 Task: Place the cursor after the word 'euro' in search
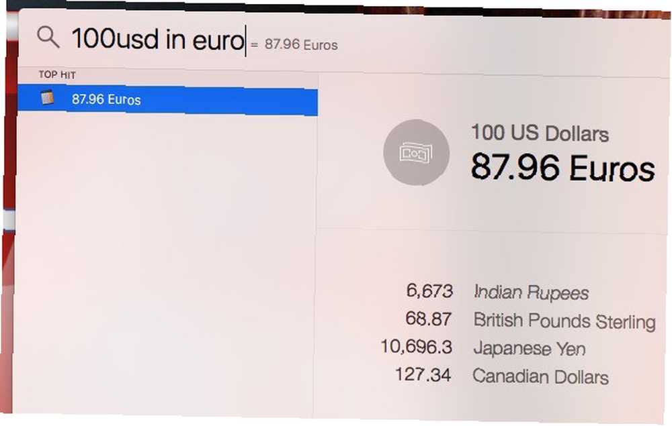coord(245,41)
